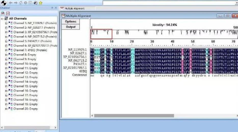Image resolution: width=238 pixels, height=132 pixels.
Task: Click the NP_113929.1 sequence name in the alignment
Action: pyautogui.click(x=77, y=50)
